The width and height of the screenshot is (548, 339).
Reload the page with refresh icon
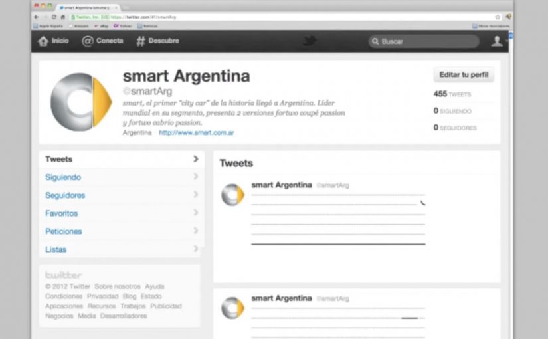click(x=54, y=17)
